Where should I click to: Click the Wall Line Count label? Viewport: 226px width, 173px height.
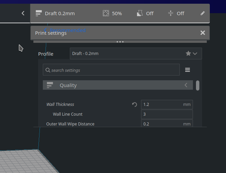coord(67,114)
